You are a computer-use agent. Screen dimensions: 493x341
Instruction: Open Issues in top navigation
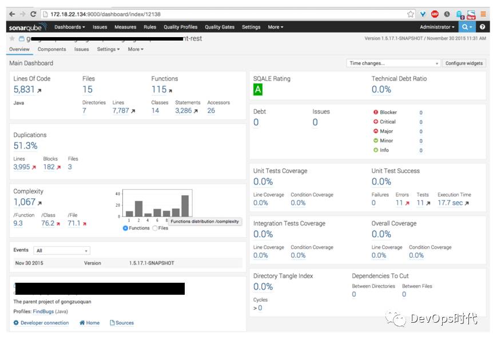click(x=100, y=27)
